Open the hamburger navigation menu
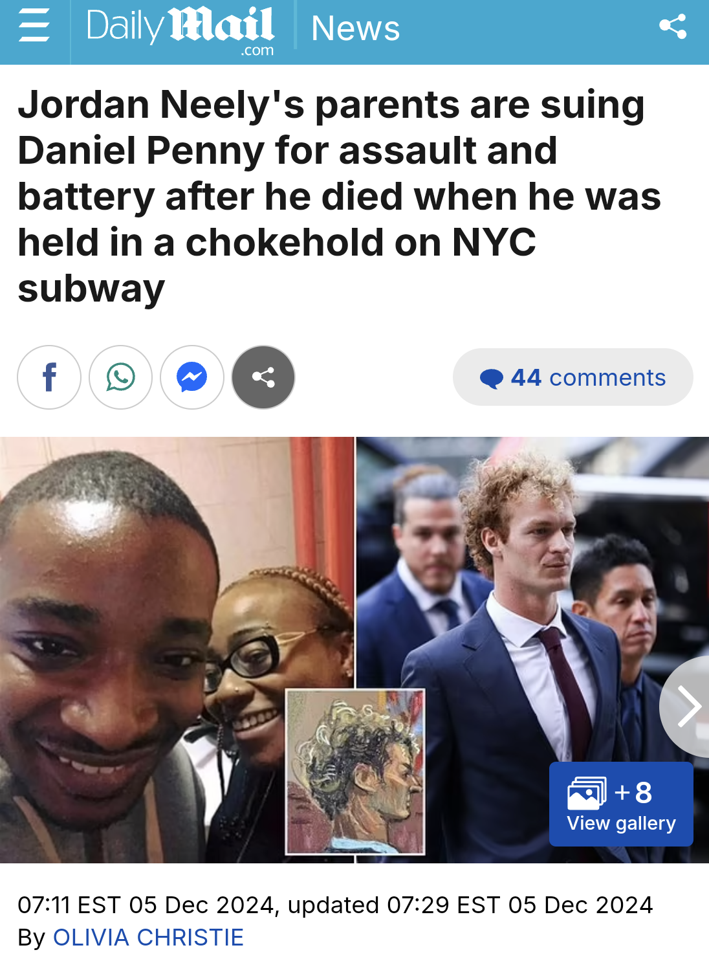 tap(34, 27)
